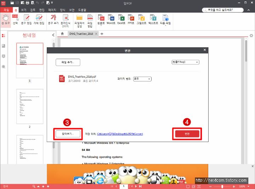Screen dimensions: 255x189
Task: Select the Hand tool (손 도구)
Action: tap(6, 20)
